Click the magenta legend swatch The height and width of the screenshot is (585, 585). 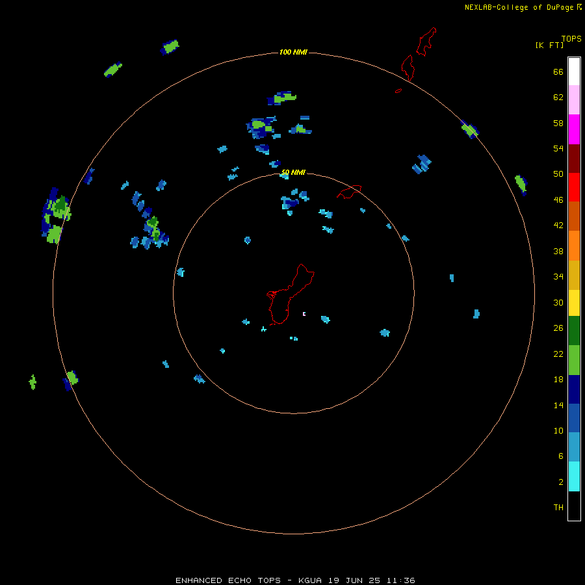pos(574,129)
